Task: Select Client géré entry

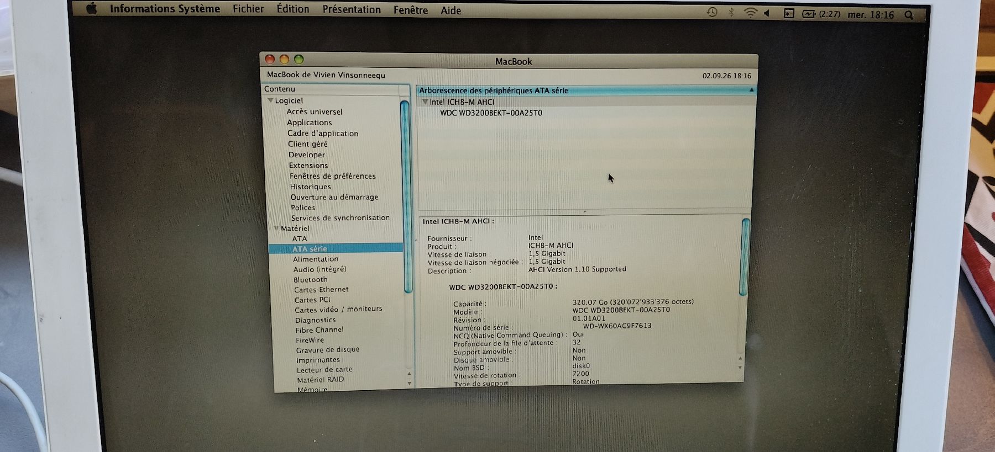Action: 307,144
